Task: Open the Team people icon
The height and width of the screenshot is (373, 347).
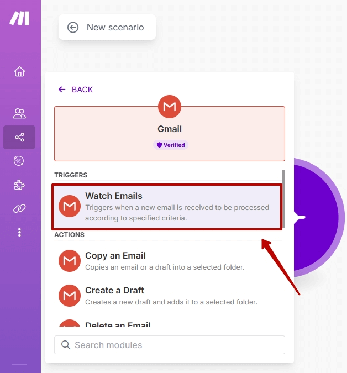Action: pyautogui.click(x=19, y=113)
